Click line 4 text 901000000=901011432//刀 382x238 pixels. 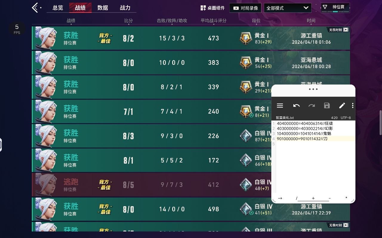point(302,139)
